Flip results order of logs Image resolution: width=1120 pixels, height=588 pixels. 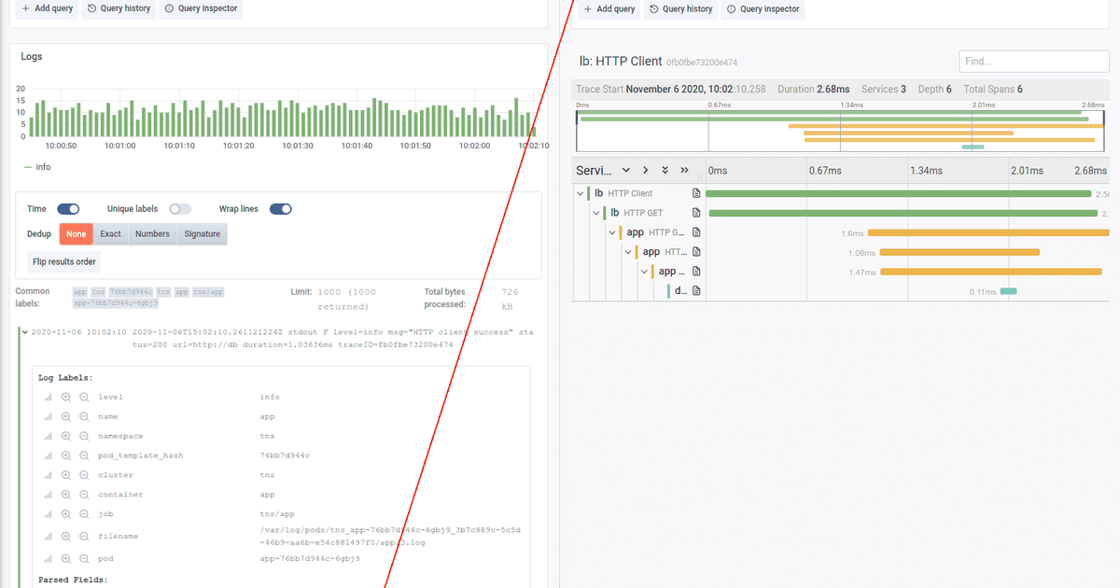64,262
